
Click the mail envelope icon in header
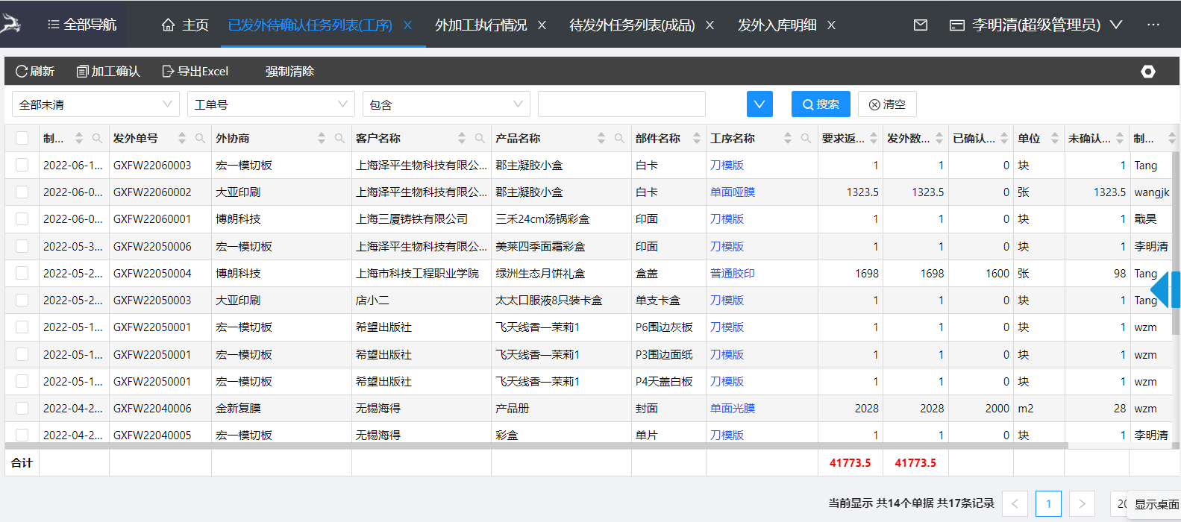(x=921, y=25)
